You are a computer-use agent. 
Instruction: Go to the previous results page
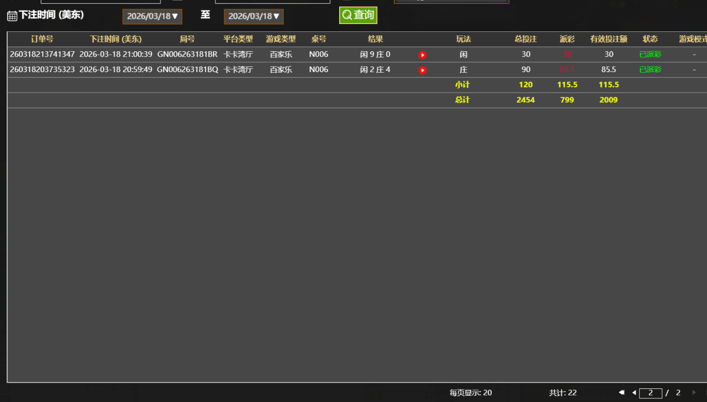tap(634, 393)
